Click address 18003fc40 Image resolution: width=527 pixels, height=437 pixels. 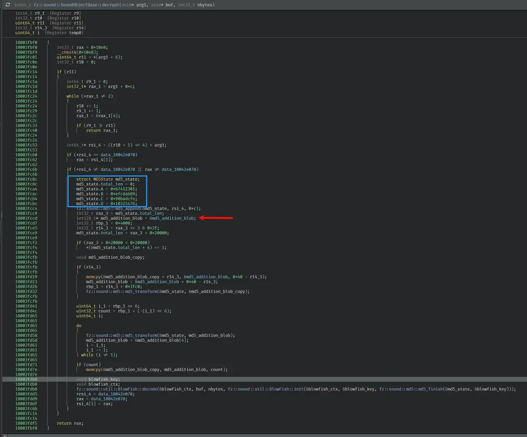coord(26,130)
